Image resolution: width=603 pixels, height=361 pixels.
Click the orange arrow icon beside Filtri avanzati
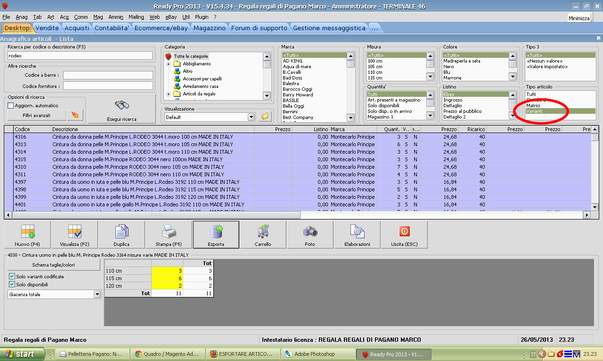pos(75,115)
